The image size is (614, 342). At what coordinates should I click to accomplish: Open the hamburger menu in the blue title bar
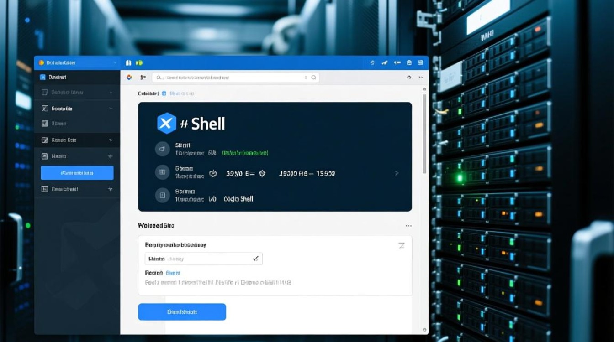[420, 62]
